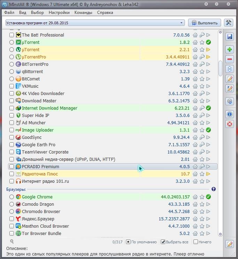Click the green plus add icon
Image resolution: width=238 pixels, height=259 pixels.
pos(230,49)
